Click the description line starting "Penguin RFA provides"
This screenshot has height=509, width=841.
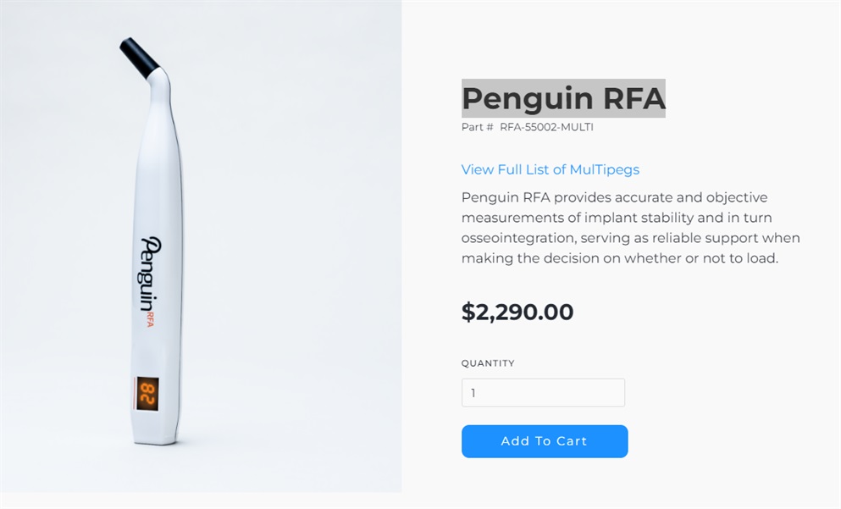point(614,197)
